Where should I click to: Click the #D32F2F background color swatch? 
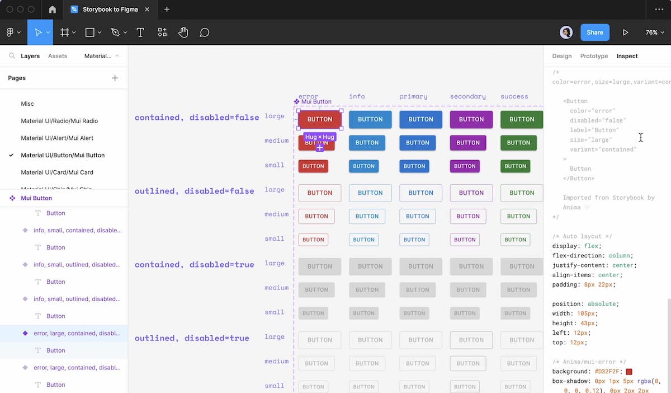tap(629, 372)
